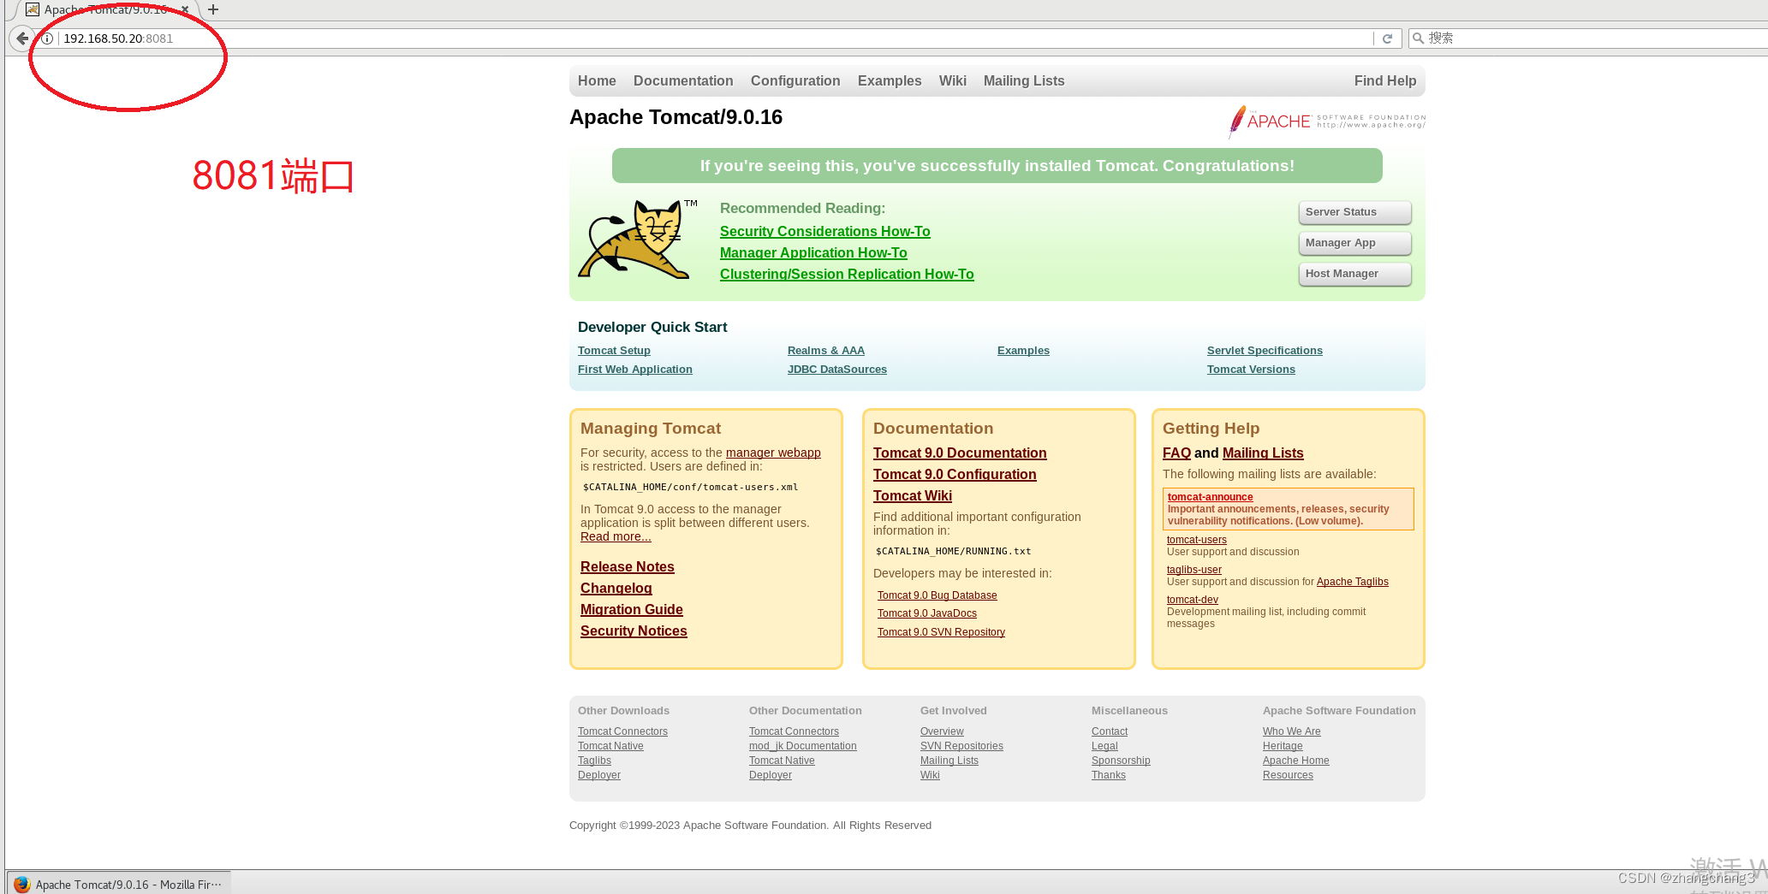Click the Manager App button
This screenshot has height=894, width=1768.
(x=1354, y=243)
